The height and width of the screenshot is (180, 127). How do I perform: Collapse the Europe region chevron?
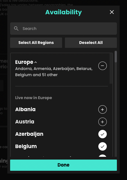coord(36,62)
